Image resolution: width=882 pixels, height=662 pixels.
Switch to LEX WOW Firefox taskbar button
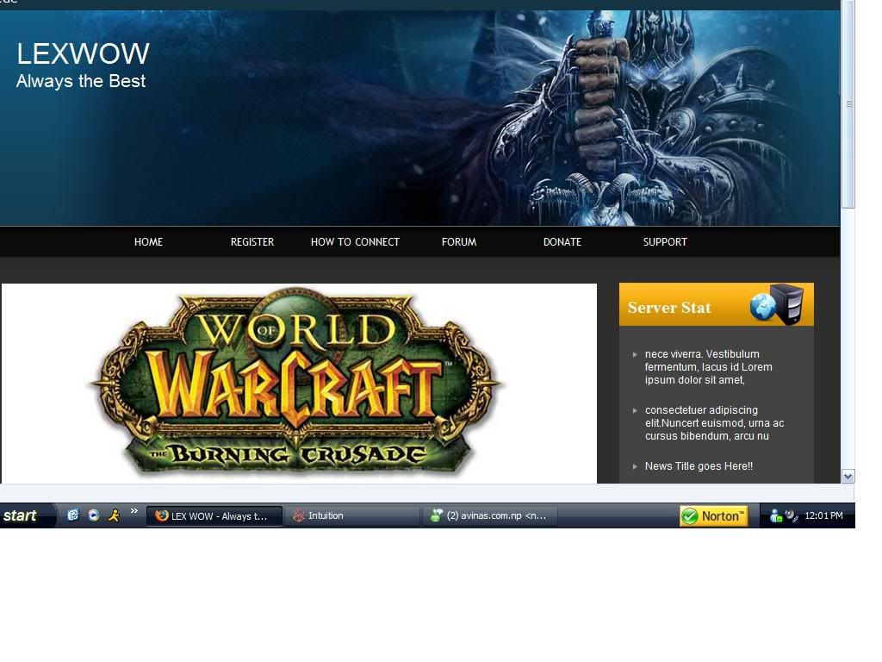click(x=214, y=515)
